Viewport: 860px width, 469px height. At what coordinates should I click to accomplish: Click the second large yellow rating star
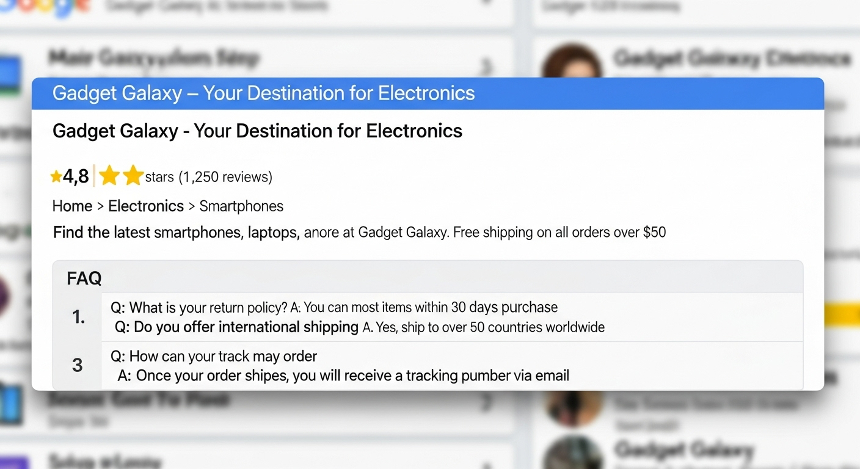pyautogui.click(x=133, y=176)
